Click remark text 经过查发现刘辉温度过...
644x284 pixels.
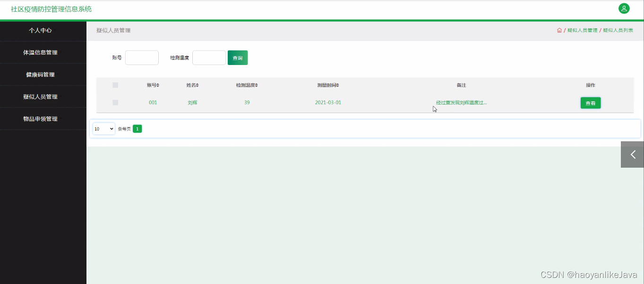click(461, 102)
